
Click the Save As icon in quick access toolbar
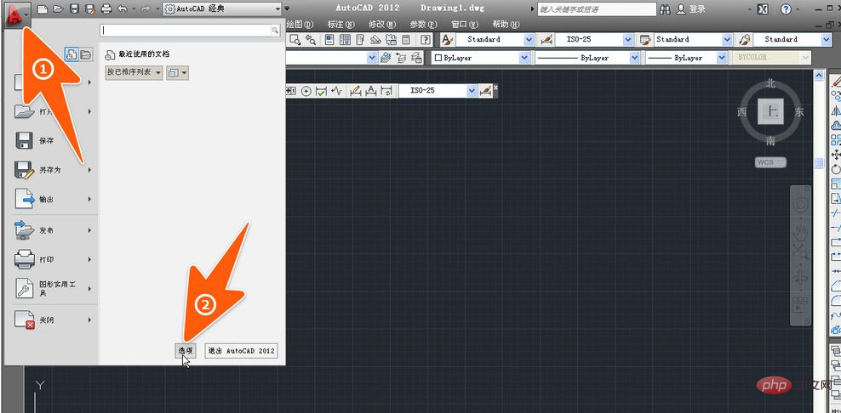tap(90, 9)
